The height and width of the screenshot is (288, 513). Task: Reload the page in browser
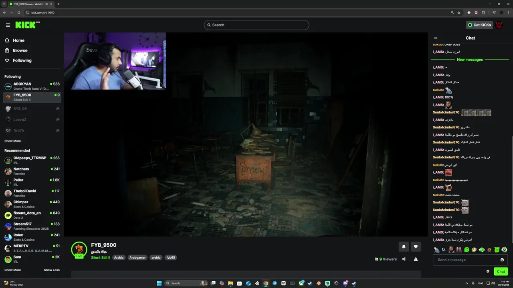coord(18,12)
